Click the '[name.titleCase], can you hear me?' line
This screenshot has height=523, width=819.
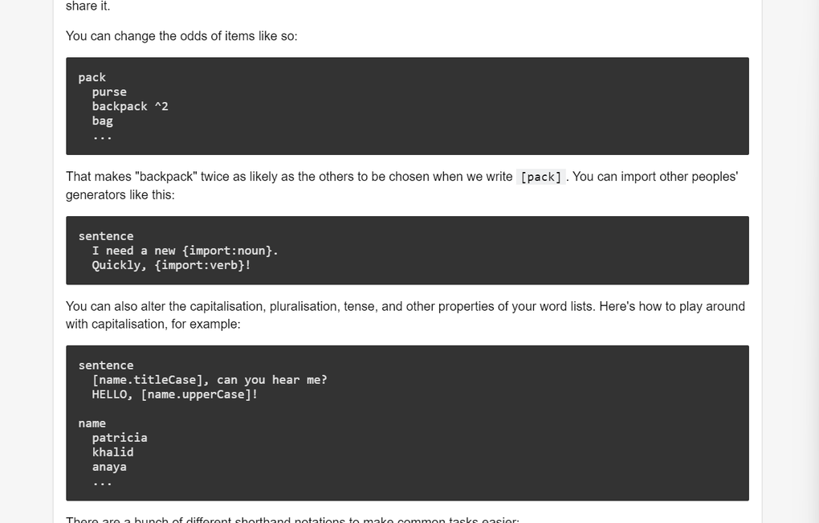click(x=210, y=380)
